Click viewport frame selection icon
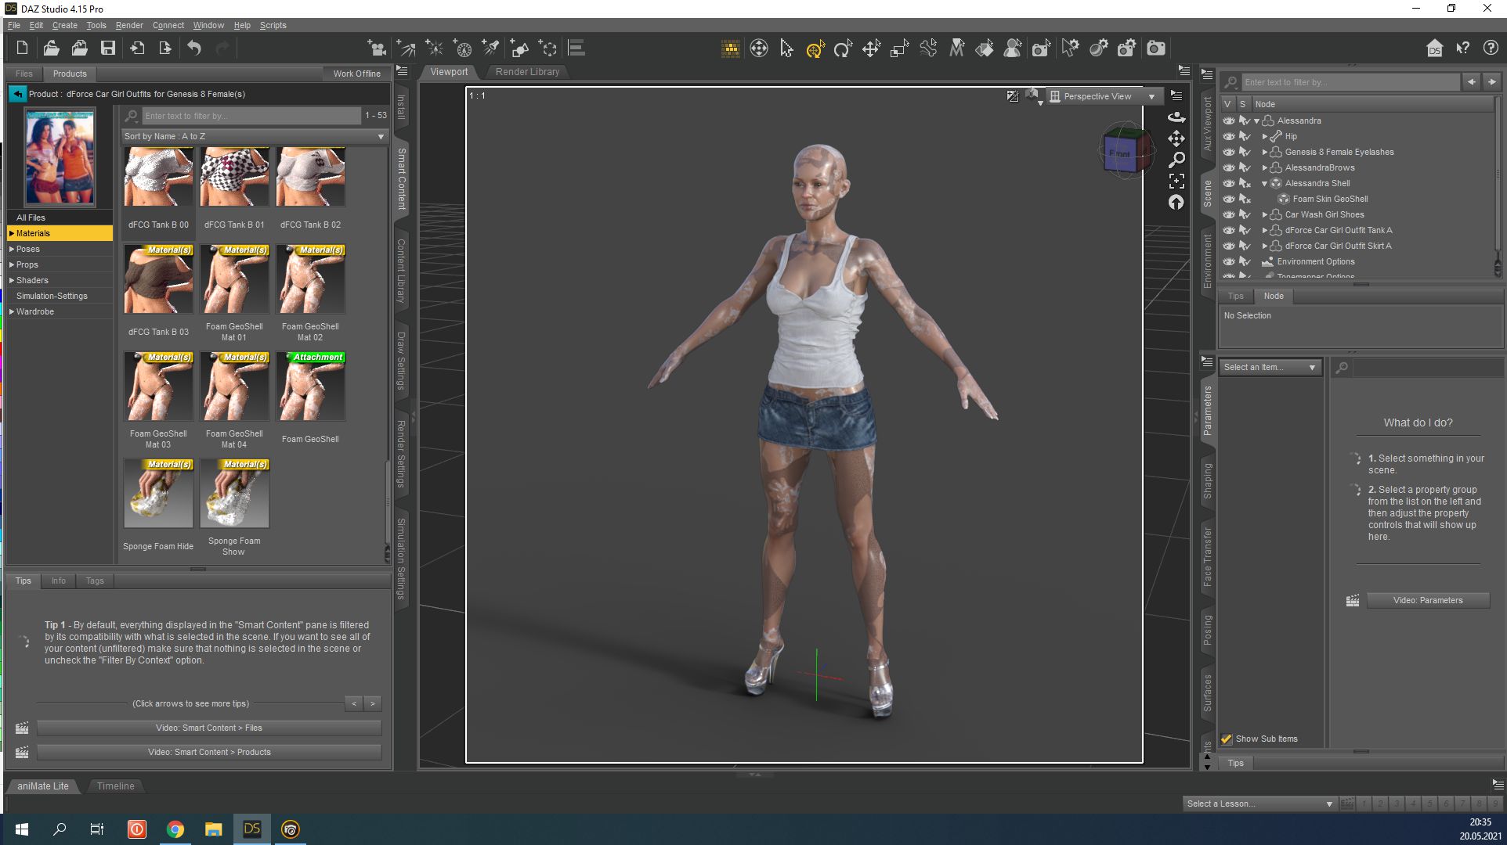The width and height of the screenshot is (1507, 845). point(1176,181)
